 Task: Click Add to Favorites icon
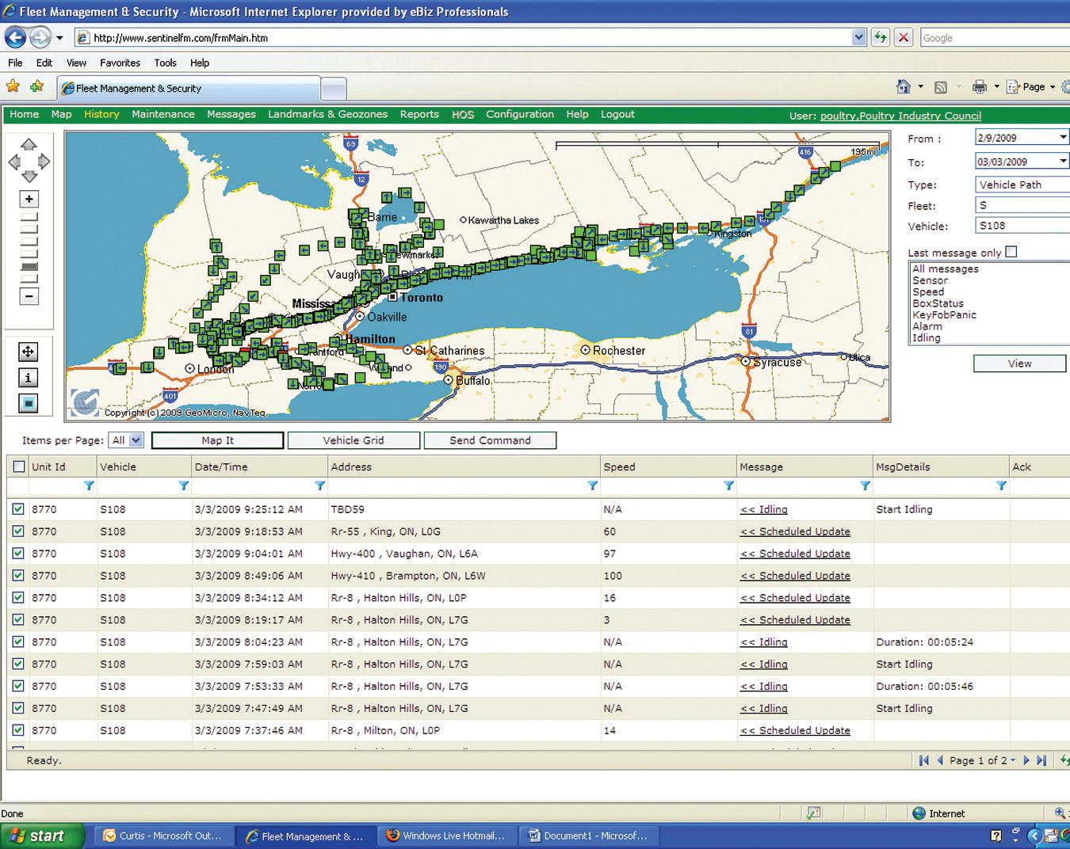(36, 86)
